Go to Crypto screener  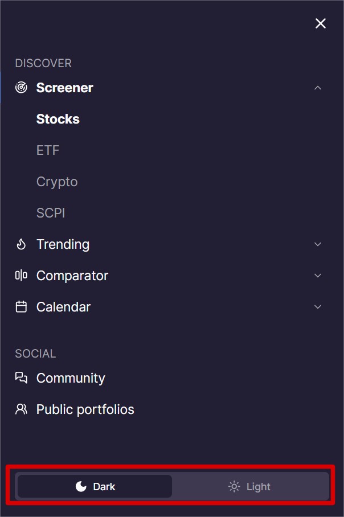[x=57, y=182]
